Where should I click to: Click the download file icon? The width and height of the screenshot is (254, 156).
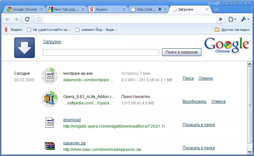coord(50,122)
